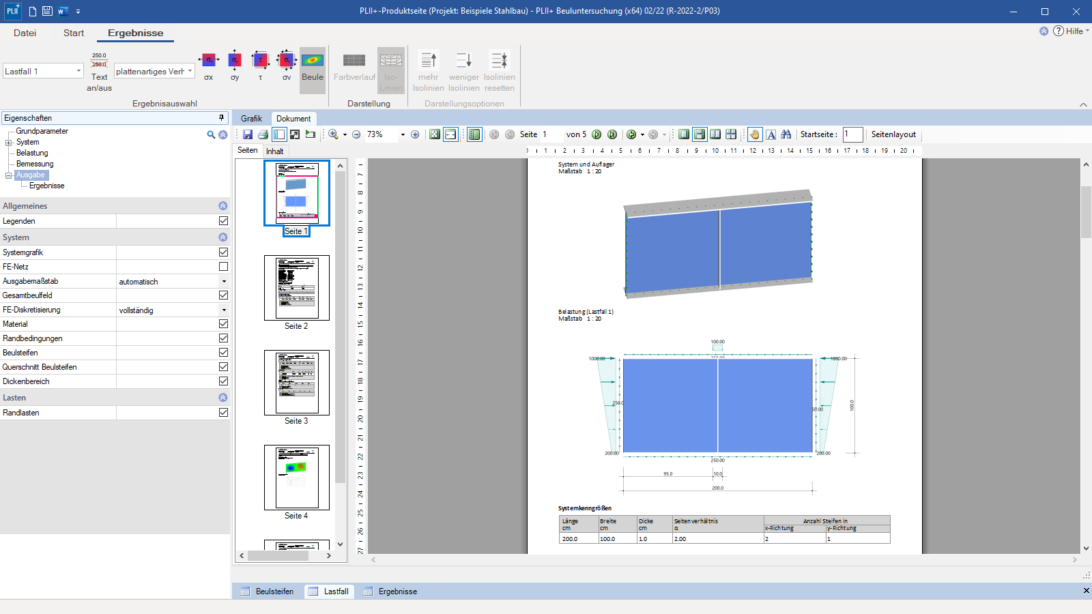Image resolution: width=1092 pixels, height=614 pixels.
Task: Zoom out with the minus icon
Action: coord(356,134)
